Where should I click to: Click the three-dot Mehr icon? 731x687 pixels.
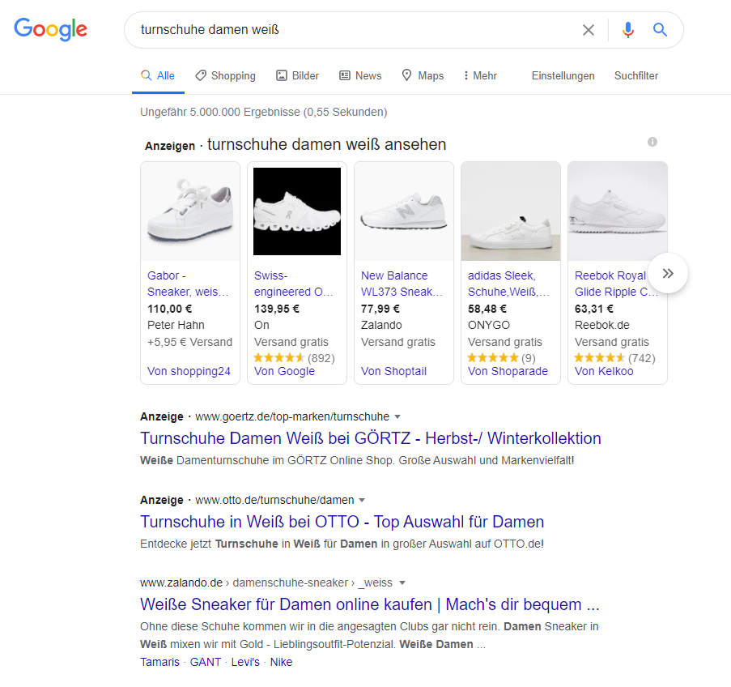coord(465,75)
